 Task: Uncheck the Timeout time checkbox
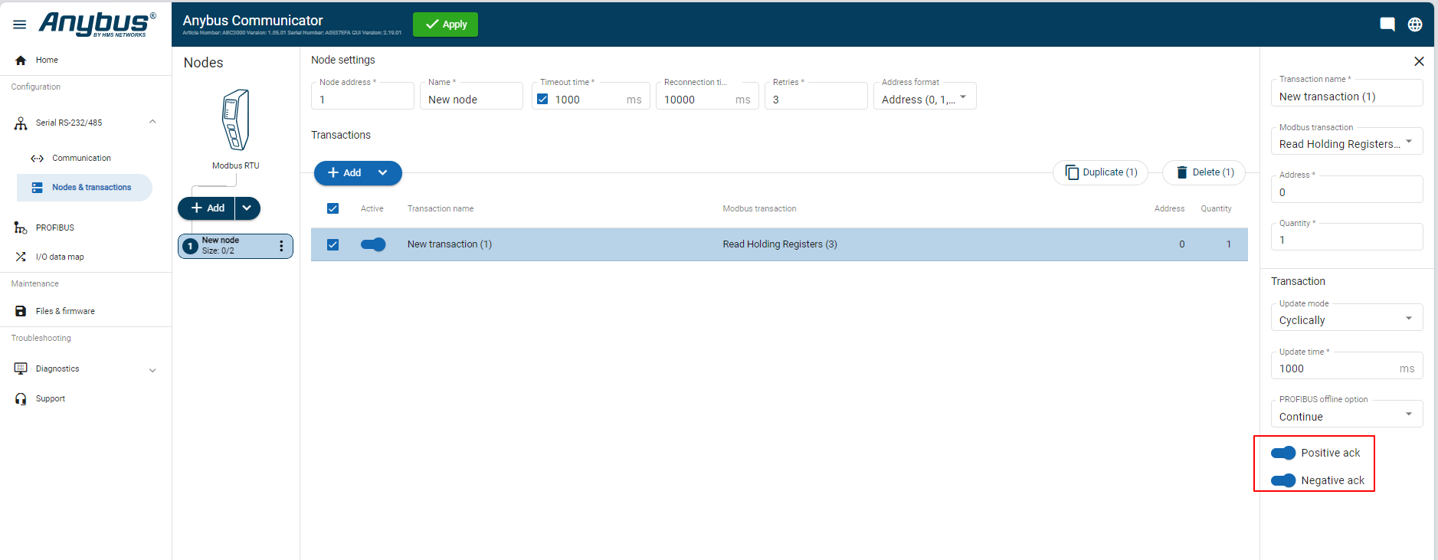pyautogui.click(x=542, y=100)
